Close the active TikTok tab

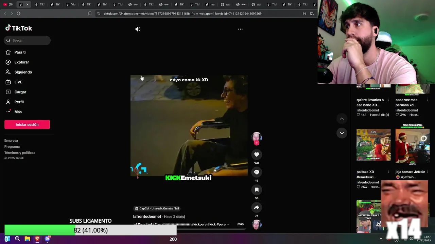pyautogui.click(x=27, y=4)
